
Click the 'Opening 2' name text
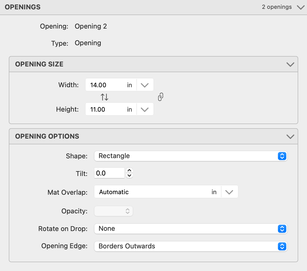click(x=91, y=26)
